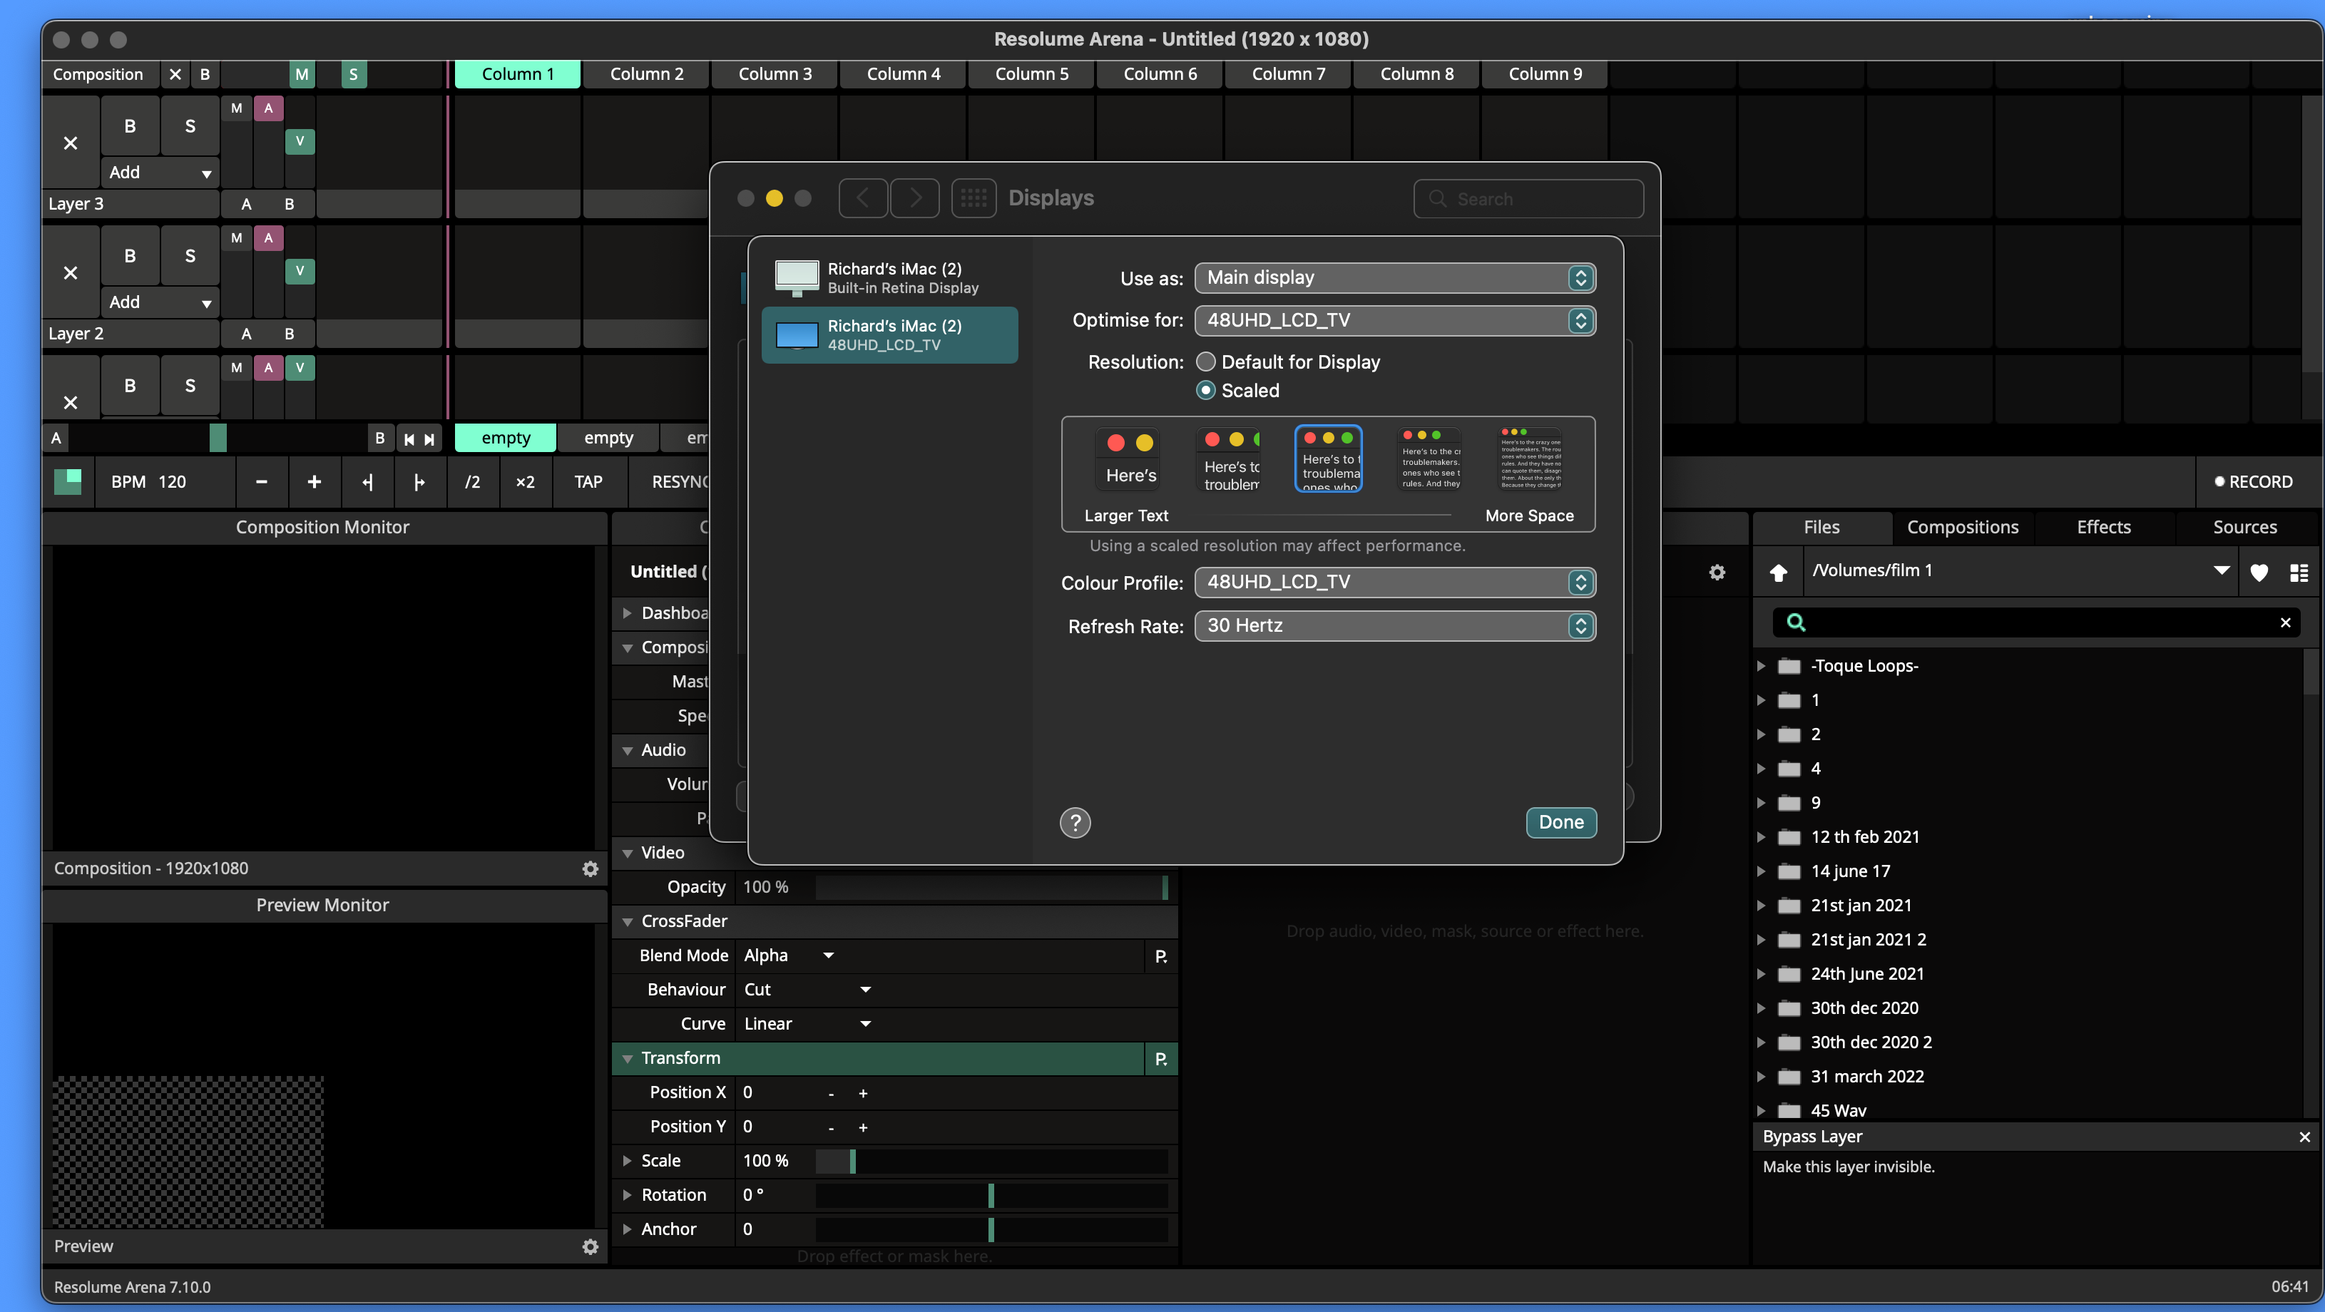Viewport: 2325px width, 1312px height.
Task: Select the Column 4 header
Action: pyautogui.click(x=903, y=74)
